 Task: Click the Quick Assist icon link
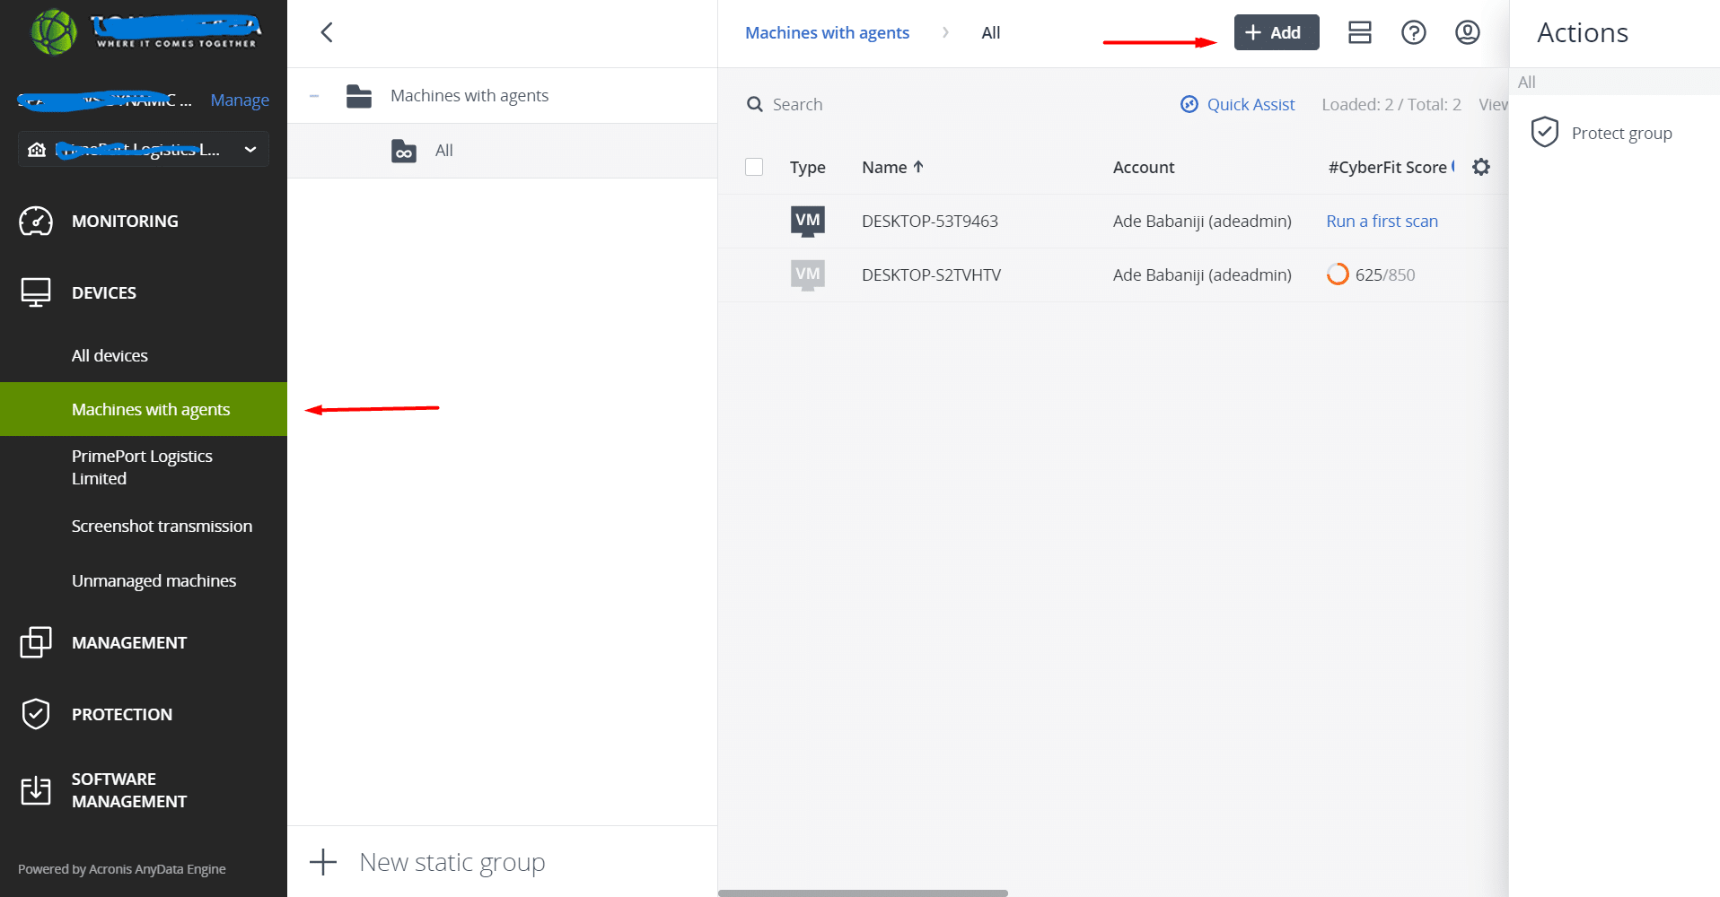pos(1189,104)
